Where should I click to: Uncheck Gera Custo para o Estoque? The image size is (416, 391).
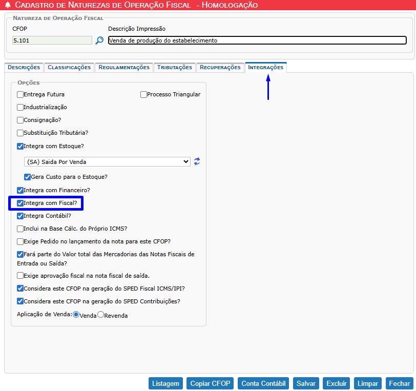click(28, 177)
